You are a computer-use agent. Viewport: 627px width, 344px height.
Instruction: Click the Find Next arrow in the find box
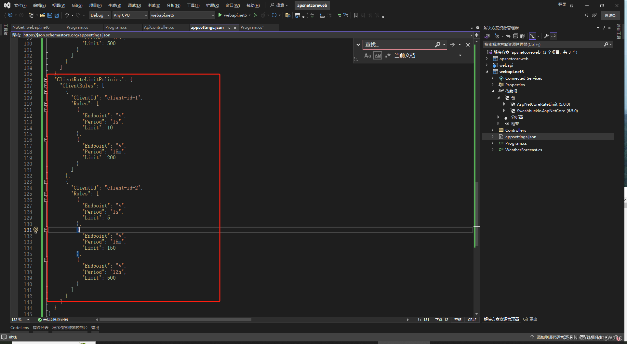(452, 45)
